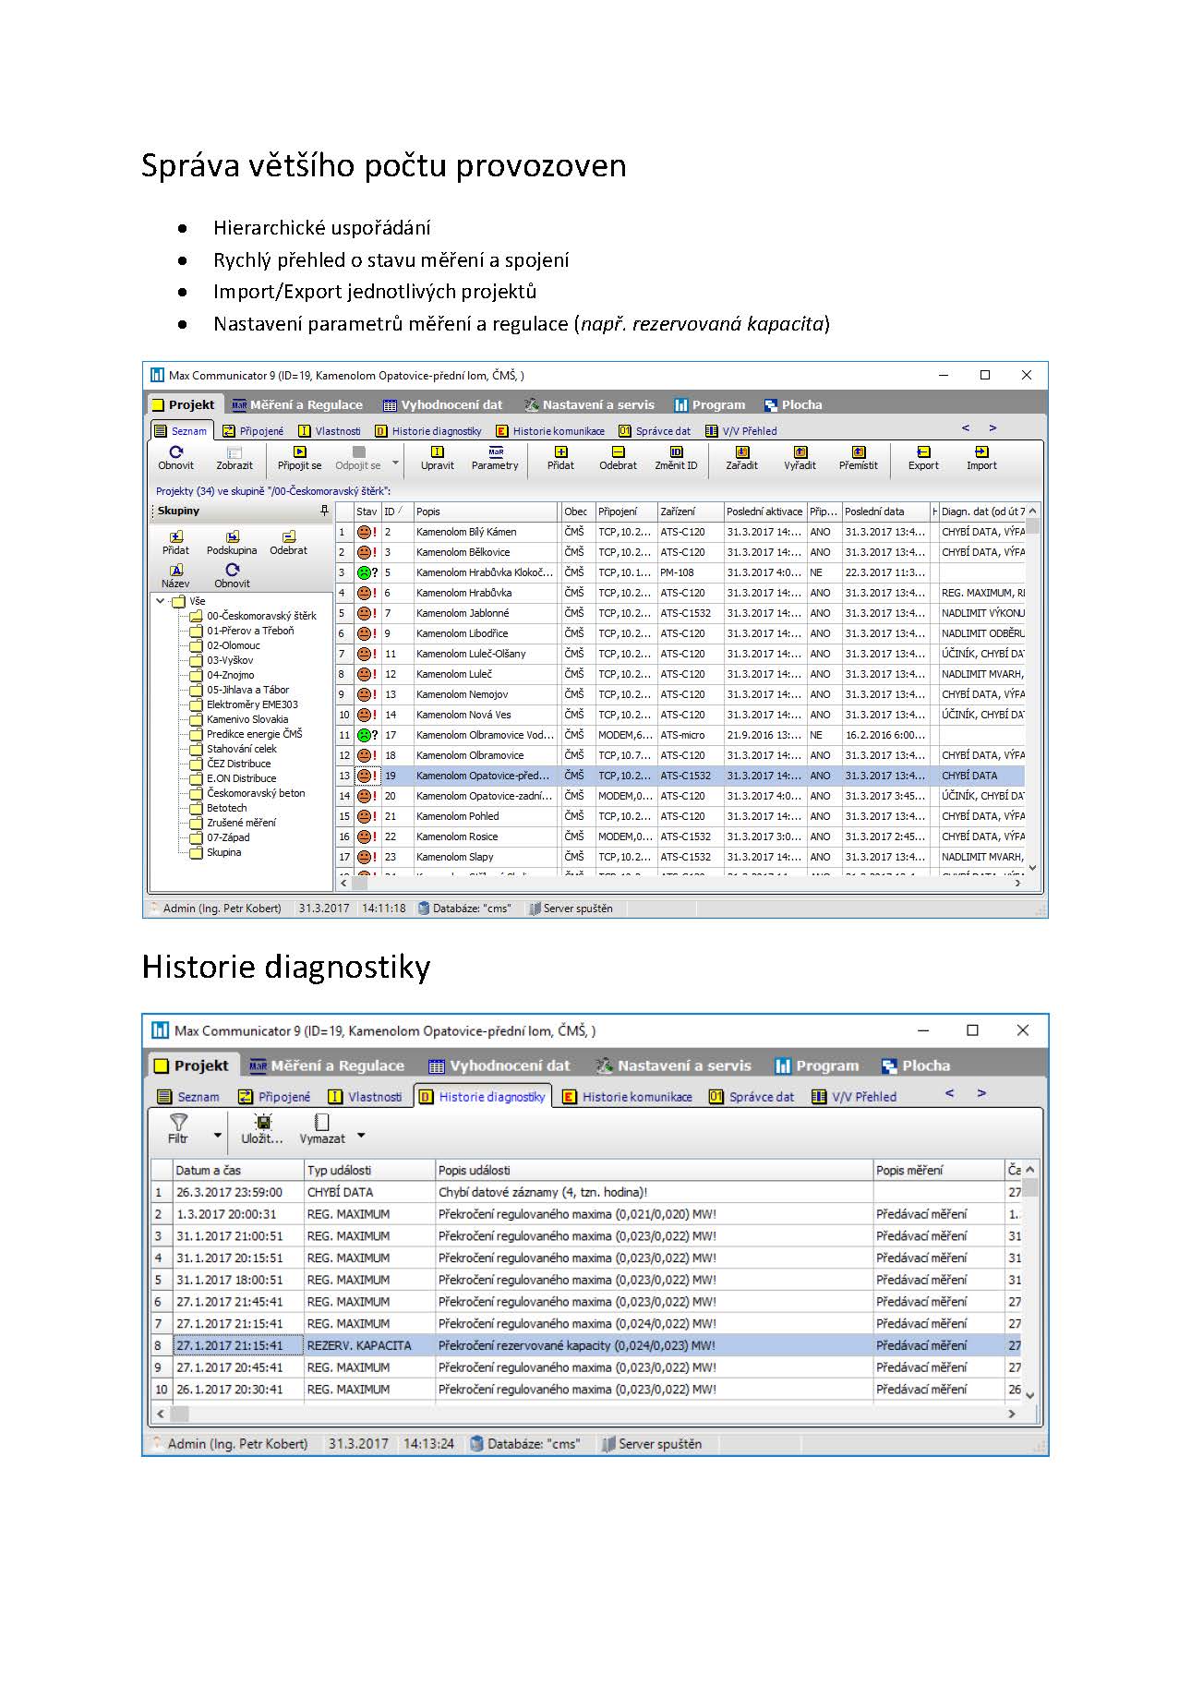Image resolution: width=1191 pixels, height=1685 pixels.
Task: Open the dropdown arrow next to Vymazat
Action: coord(361,1136)
